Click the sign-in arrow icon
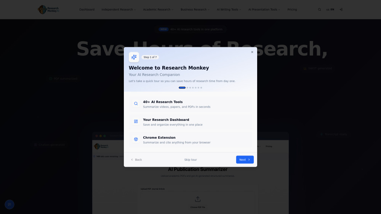The width and height of the screenshot is (381, 214). point(341,10)
